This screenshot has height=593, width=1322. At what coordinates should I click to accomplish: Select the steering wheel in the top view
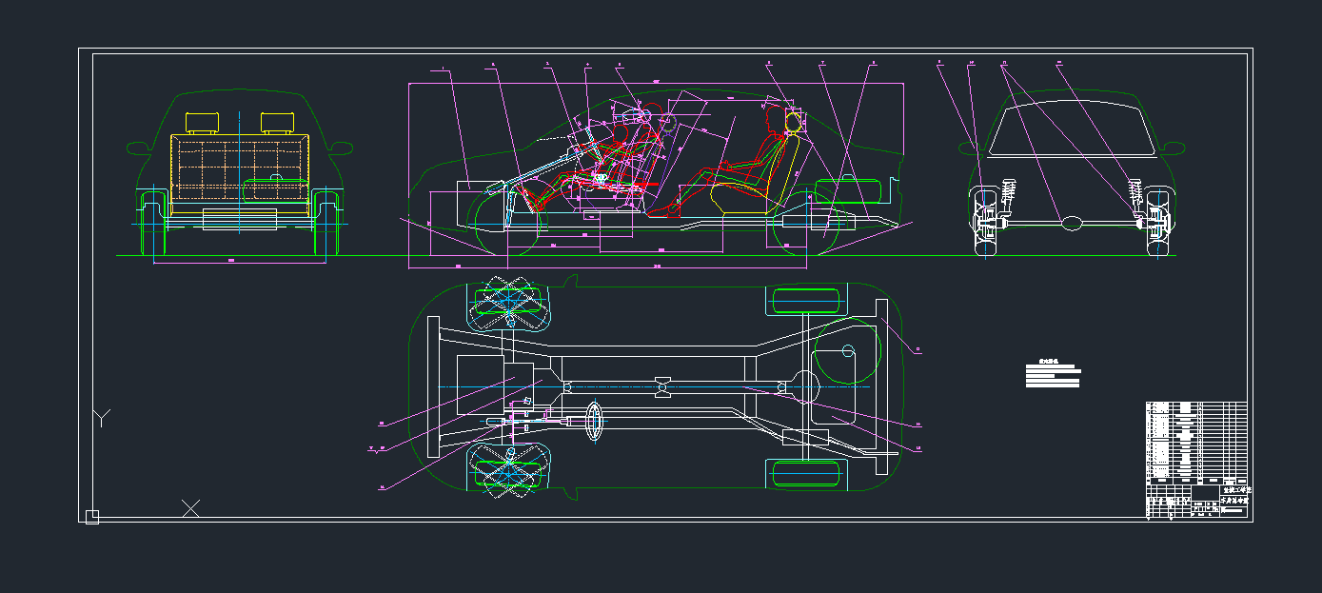tap(595, 422)
